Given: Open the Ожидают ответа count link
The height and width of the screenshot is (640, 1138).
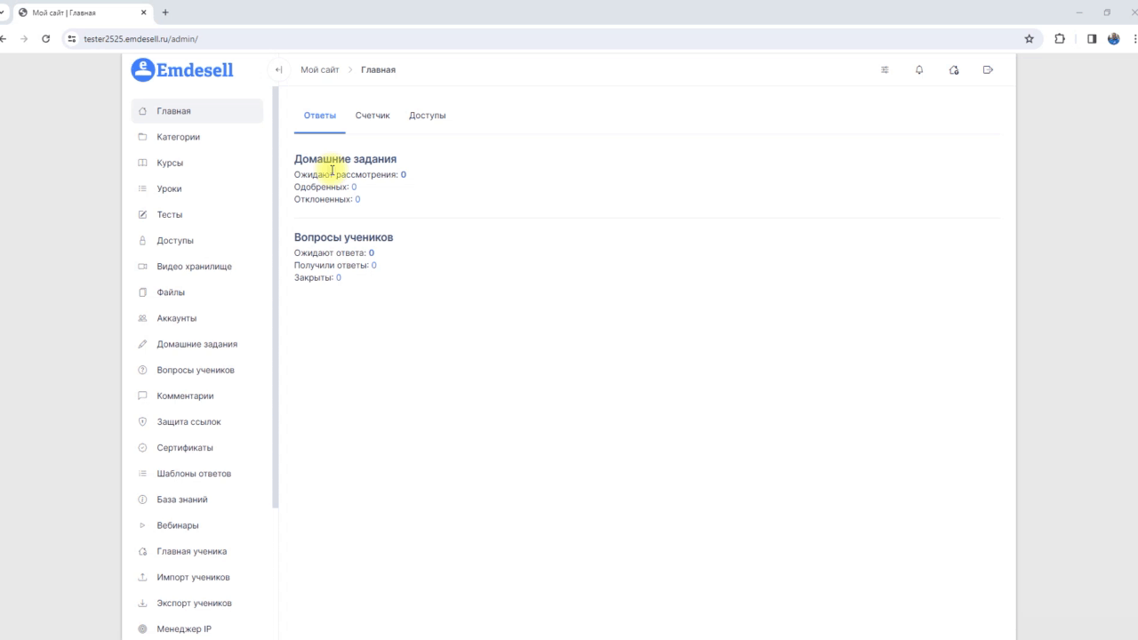Looking at the screenshot, I should point(372,252).
